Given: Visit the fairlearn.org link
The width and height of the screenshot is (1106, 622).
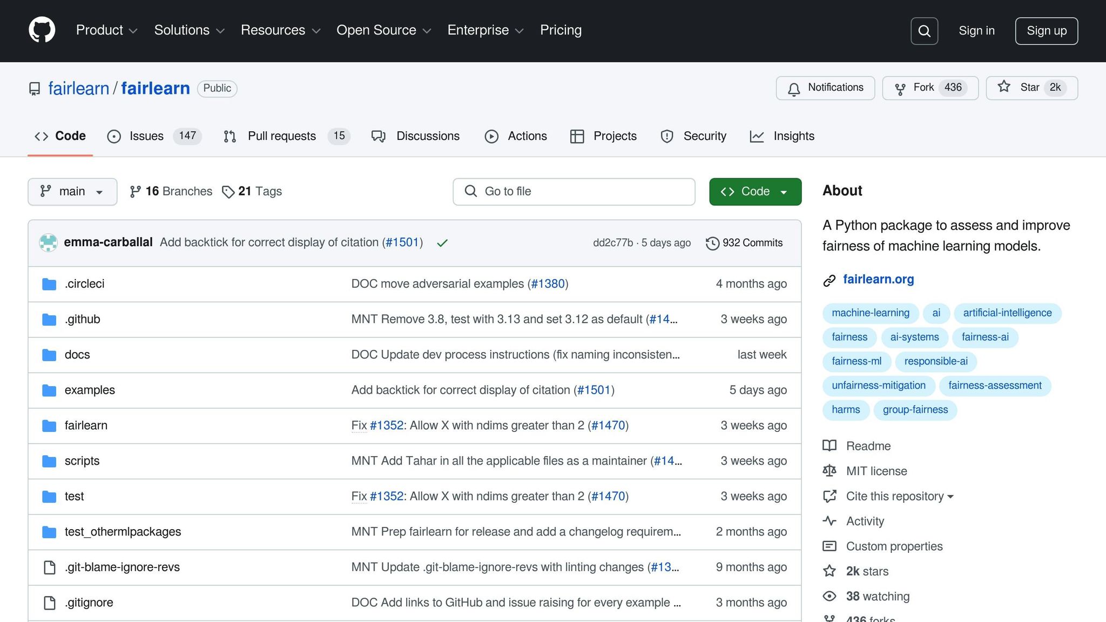Looking at the screenshot, I should click(878, 279).
